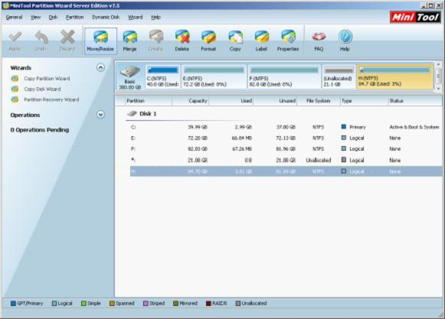The image size is (445, 319).
Task: Click the Copy partition icon
Action: [235, 37]
